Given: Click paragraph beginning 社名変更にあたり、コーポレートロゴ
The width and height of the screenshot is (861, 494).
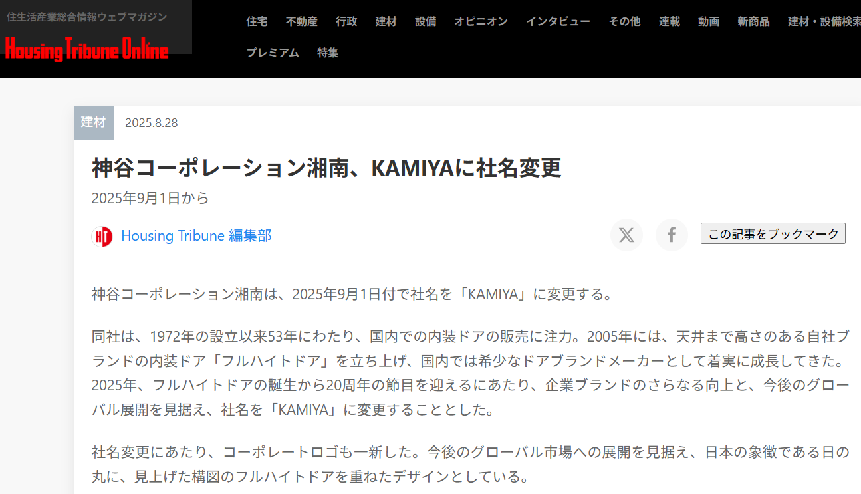Looking at the screenshot, I should point(471,465).
